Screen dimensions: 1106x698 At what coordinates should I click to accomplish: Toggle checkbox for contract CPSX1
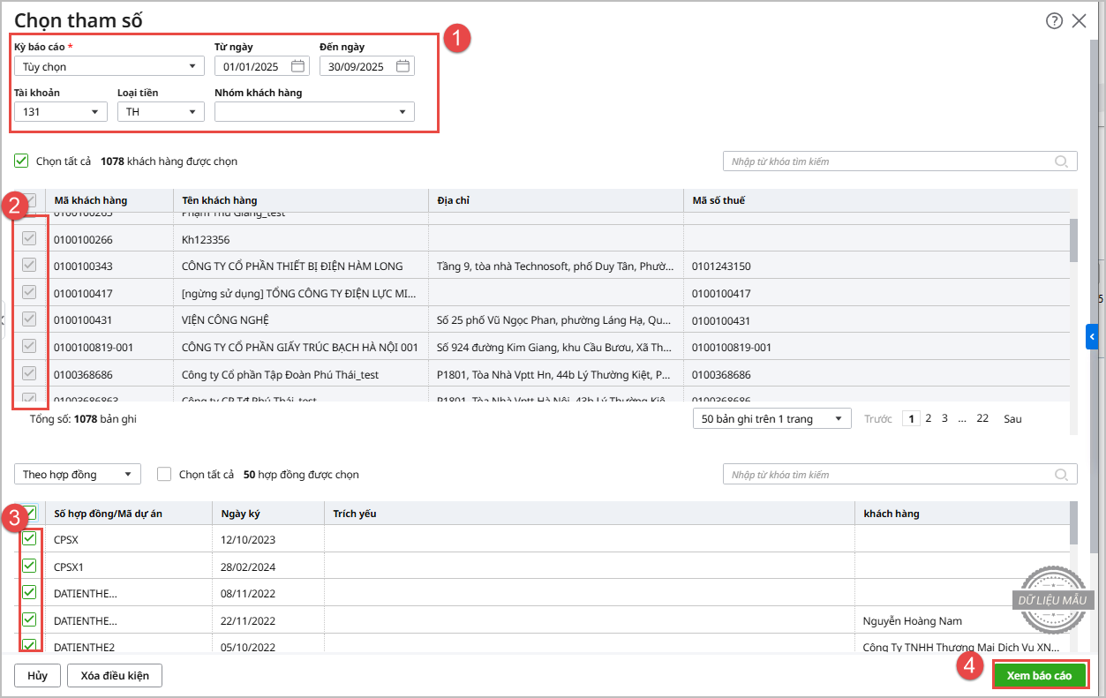[29, 566]
